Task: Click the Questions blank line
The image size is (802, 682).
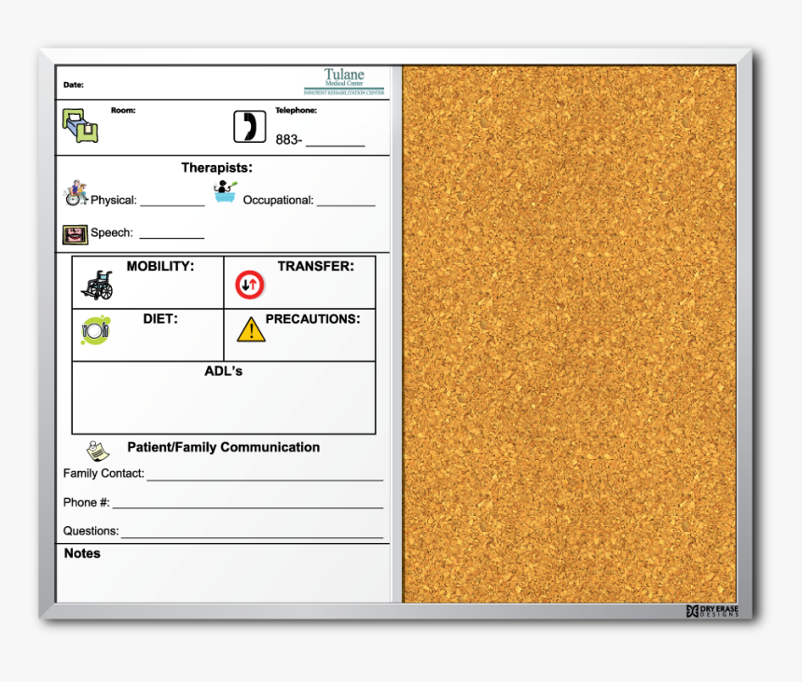Action: (x=251, y=536)
